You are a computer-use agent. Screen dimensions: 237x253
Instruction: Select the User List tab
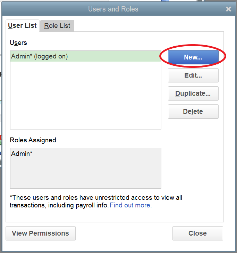(23, 26)
